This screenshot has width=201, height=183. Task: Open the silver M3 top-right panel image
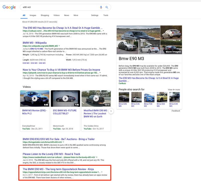point(171,33)
